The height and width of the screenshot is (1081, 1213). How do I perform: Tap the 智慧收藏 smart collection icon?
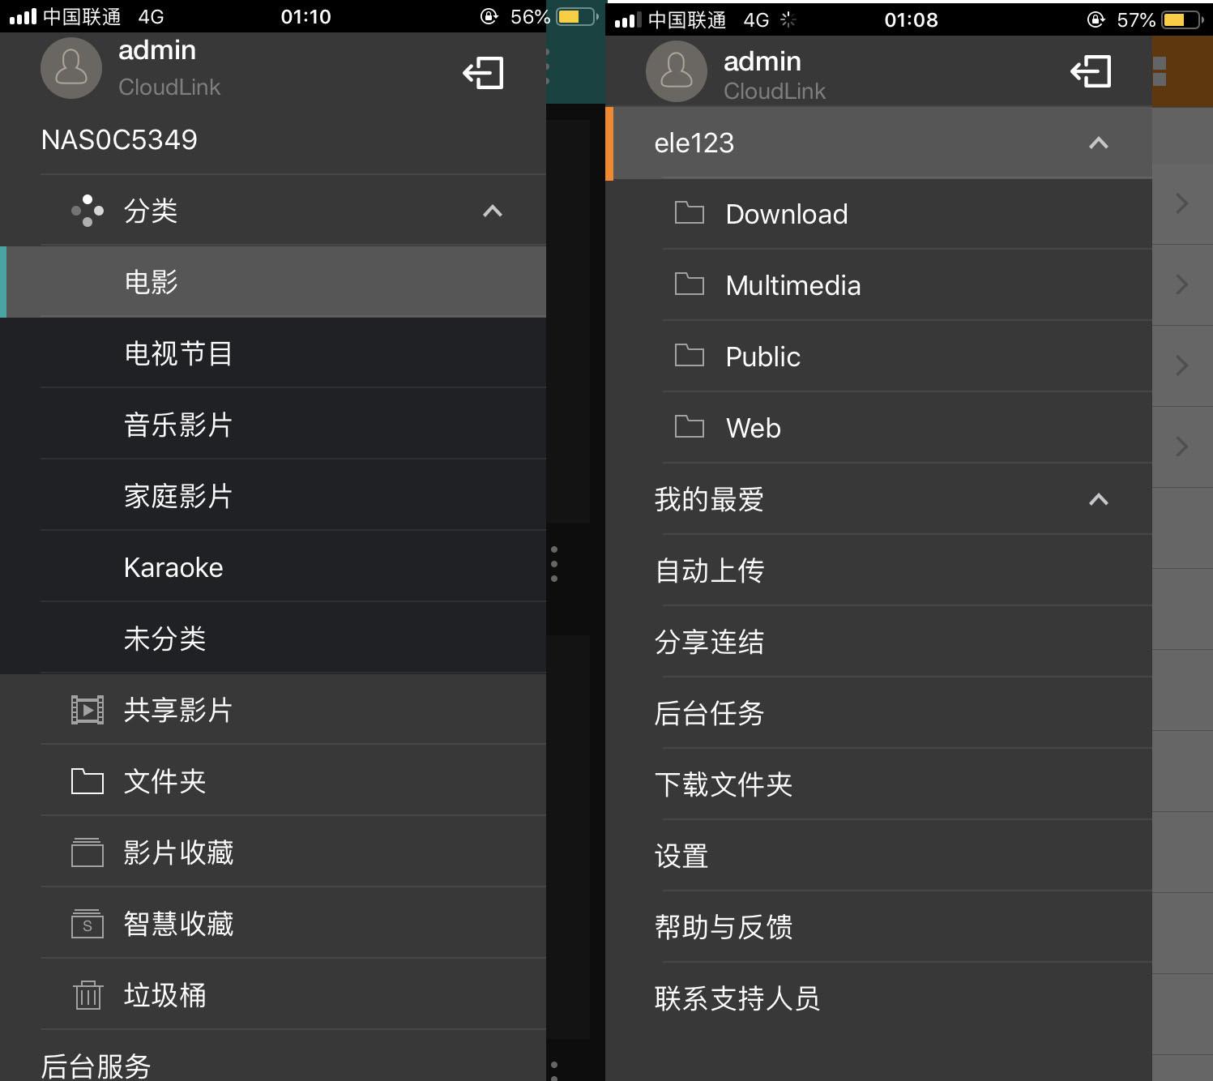86,923
